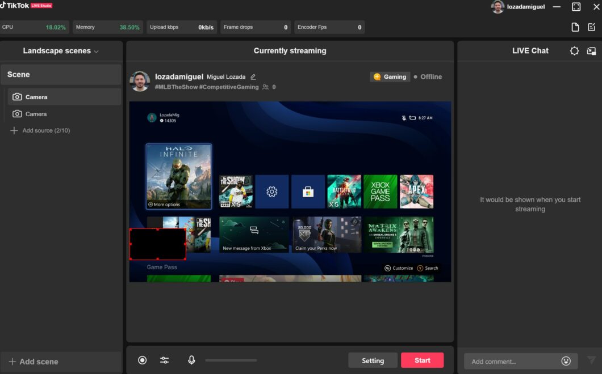Open LIVE Chat settings gear icon
This screenshot has width=602, height=374.
pyautogui.click(x=574, y=51)
